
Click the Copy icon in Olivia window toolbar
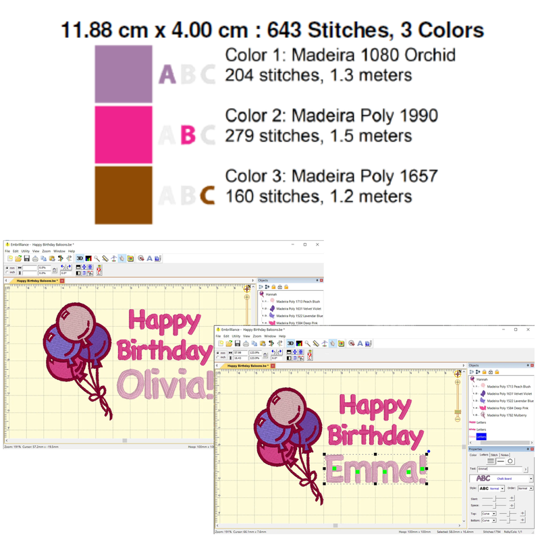pos(43,259)
